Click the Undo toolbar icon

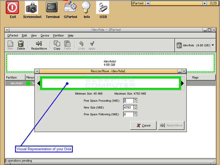pos(81,45)
